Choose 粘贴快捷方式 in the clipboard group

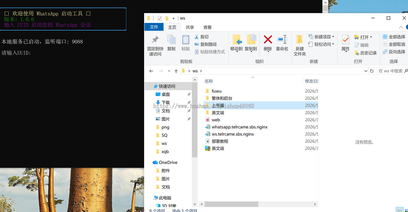point(210,52)
